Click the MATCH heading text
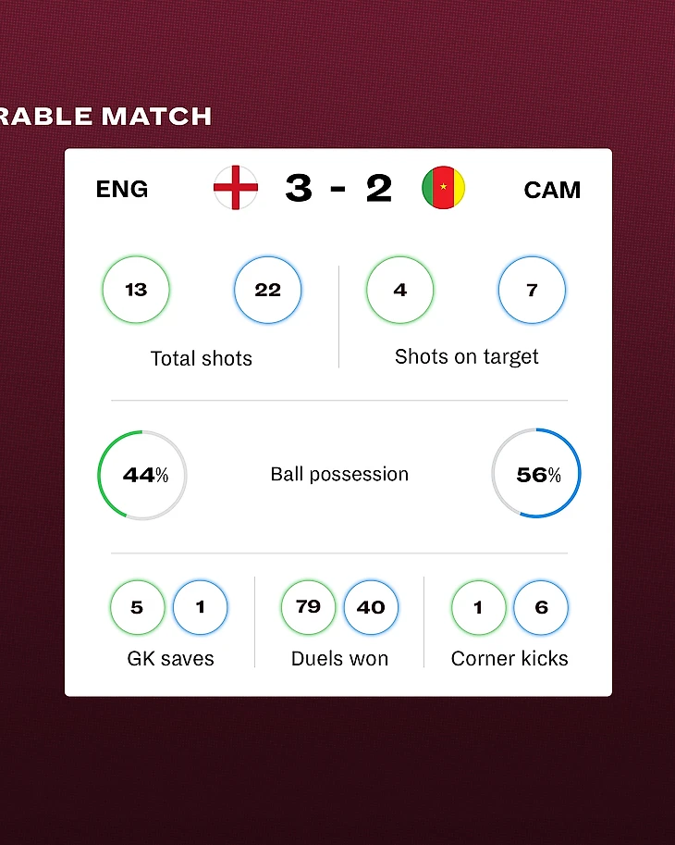Image resolution: width=675 pixels, height=845 pixels. tap(156, 117)
